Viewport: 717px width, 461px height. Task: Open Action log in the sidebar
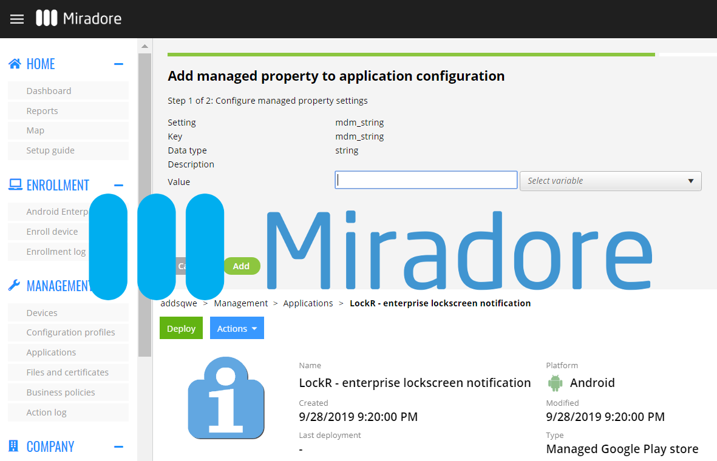68,412
